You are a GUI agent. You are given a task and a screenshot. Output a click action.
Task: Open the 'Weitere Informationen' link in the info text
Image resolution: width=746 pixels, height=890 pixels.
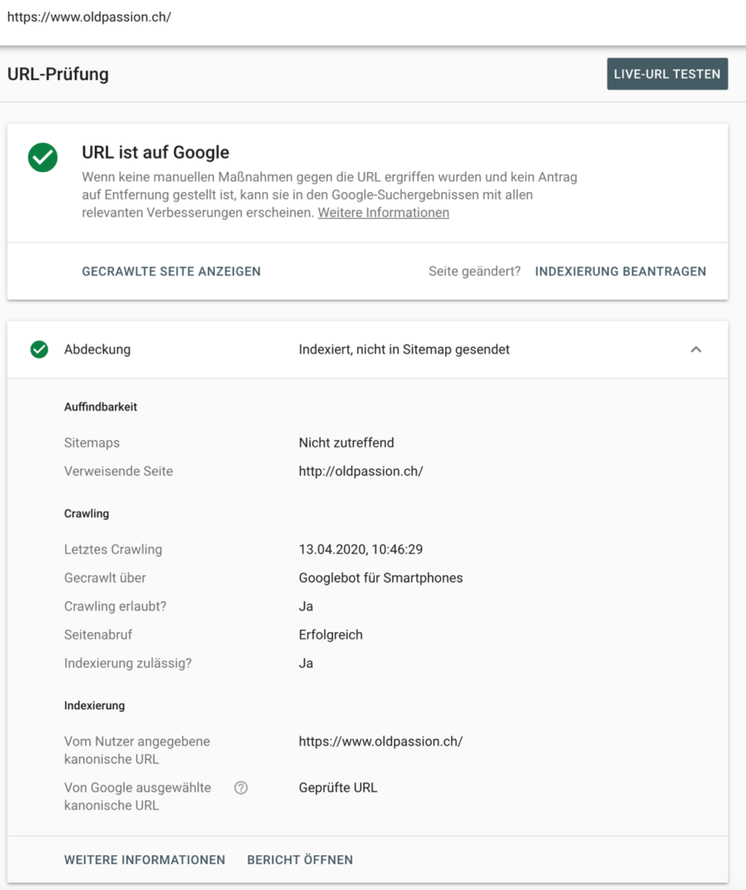(x=383, y=212)
